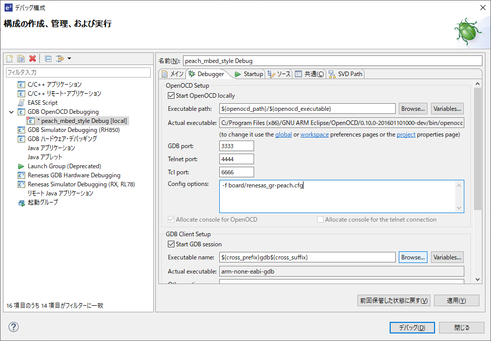
Task: Click the 前回保管した状態に戻す(V) button
Action: (x=394, y=301)
